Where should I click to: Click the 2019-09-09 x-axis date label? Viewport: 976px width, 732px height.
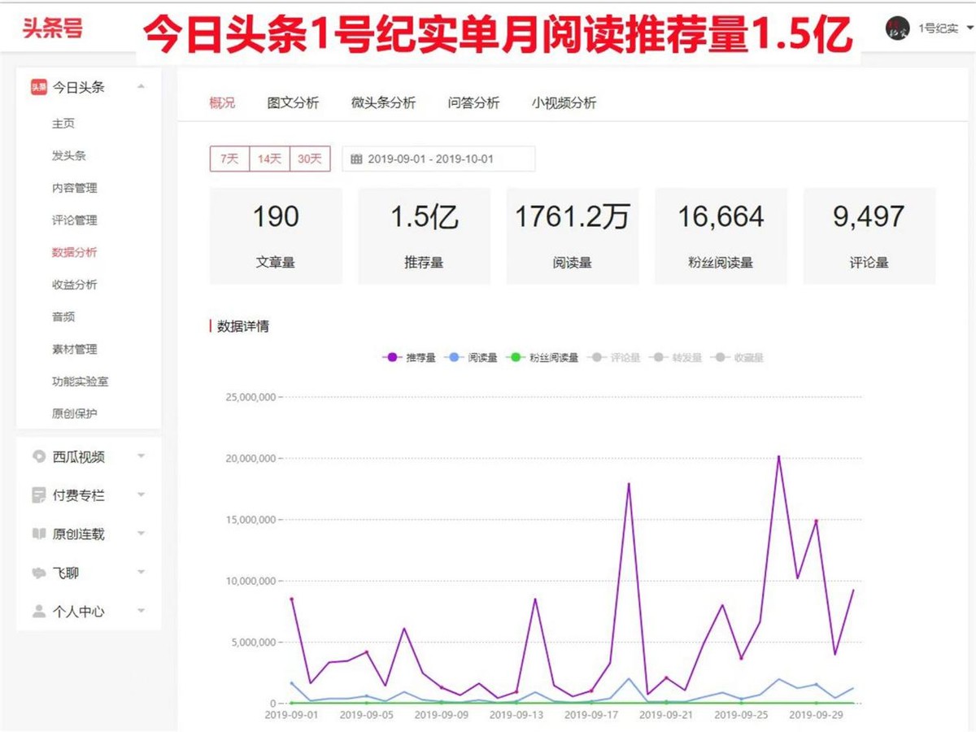tap(442, 716)
